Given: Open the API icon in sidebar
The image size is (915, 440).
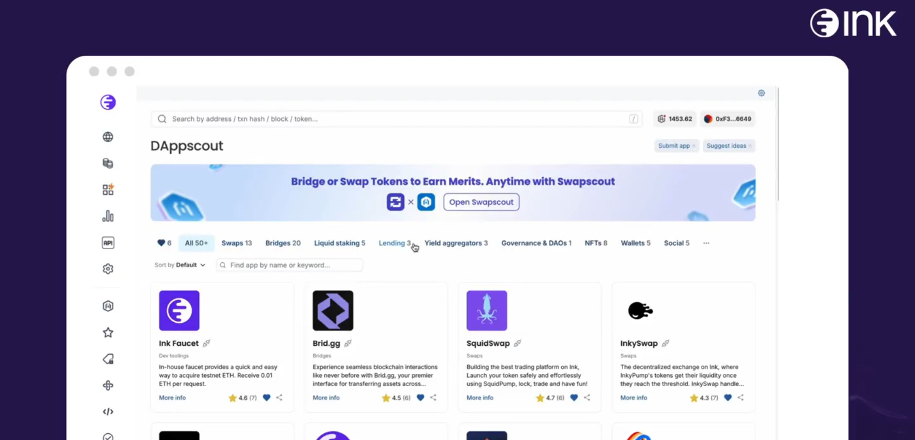Looking at the screenshot, I should (x=108, y=243).
